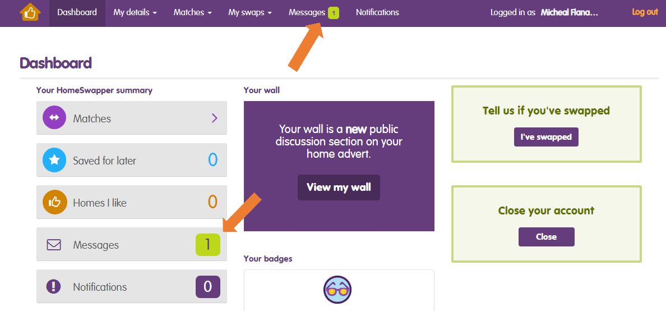The image size is (666, 311).
Task: Click the sunglasses badge icon
Action: (337, 290)
